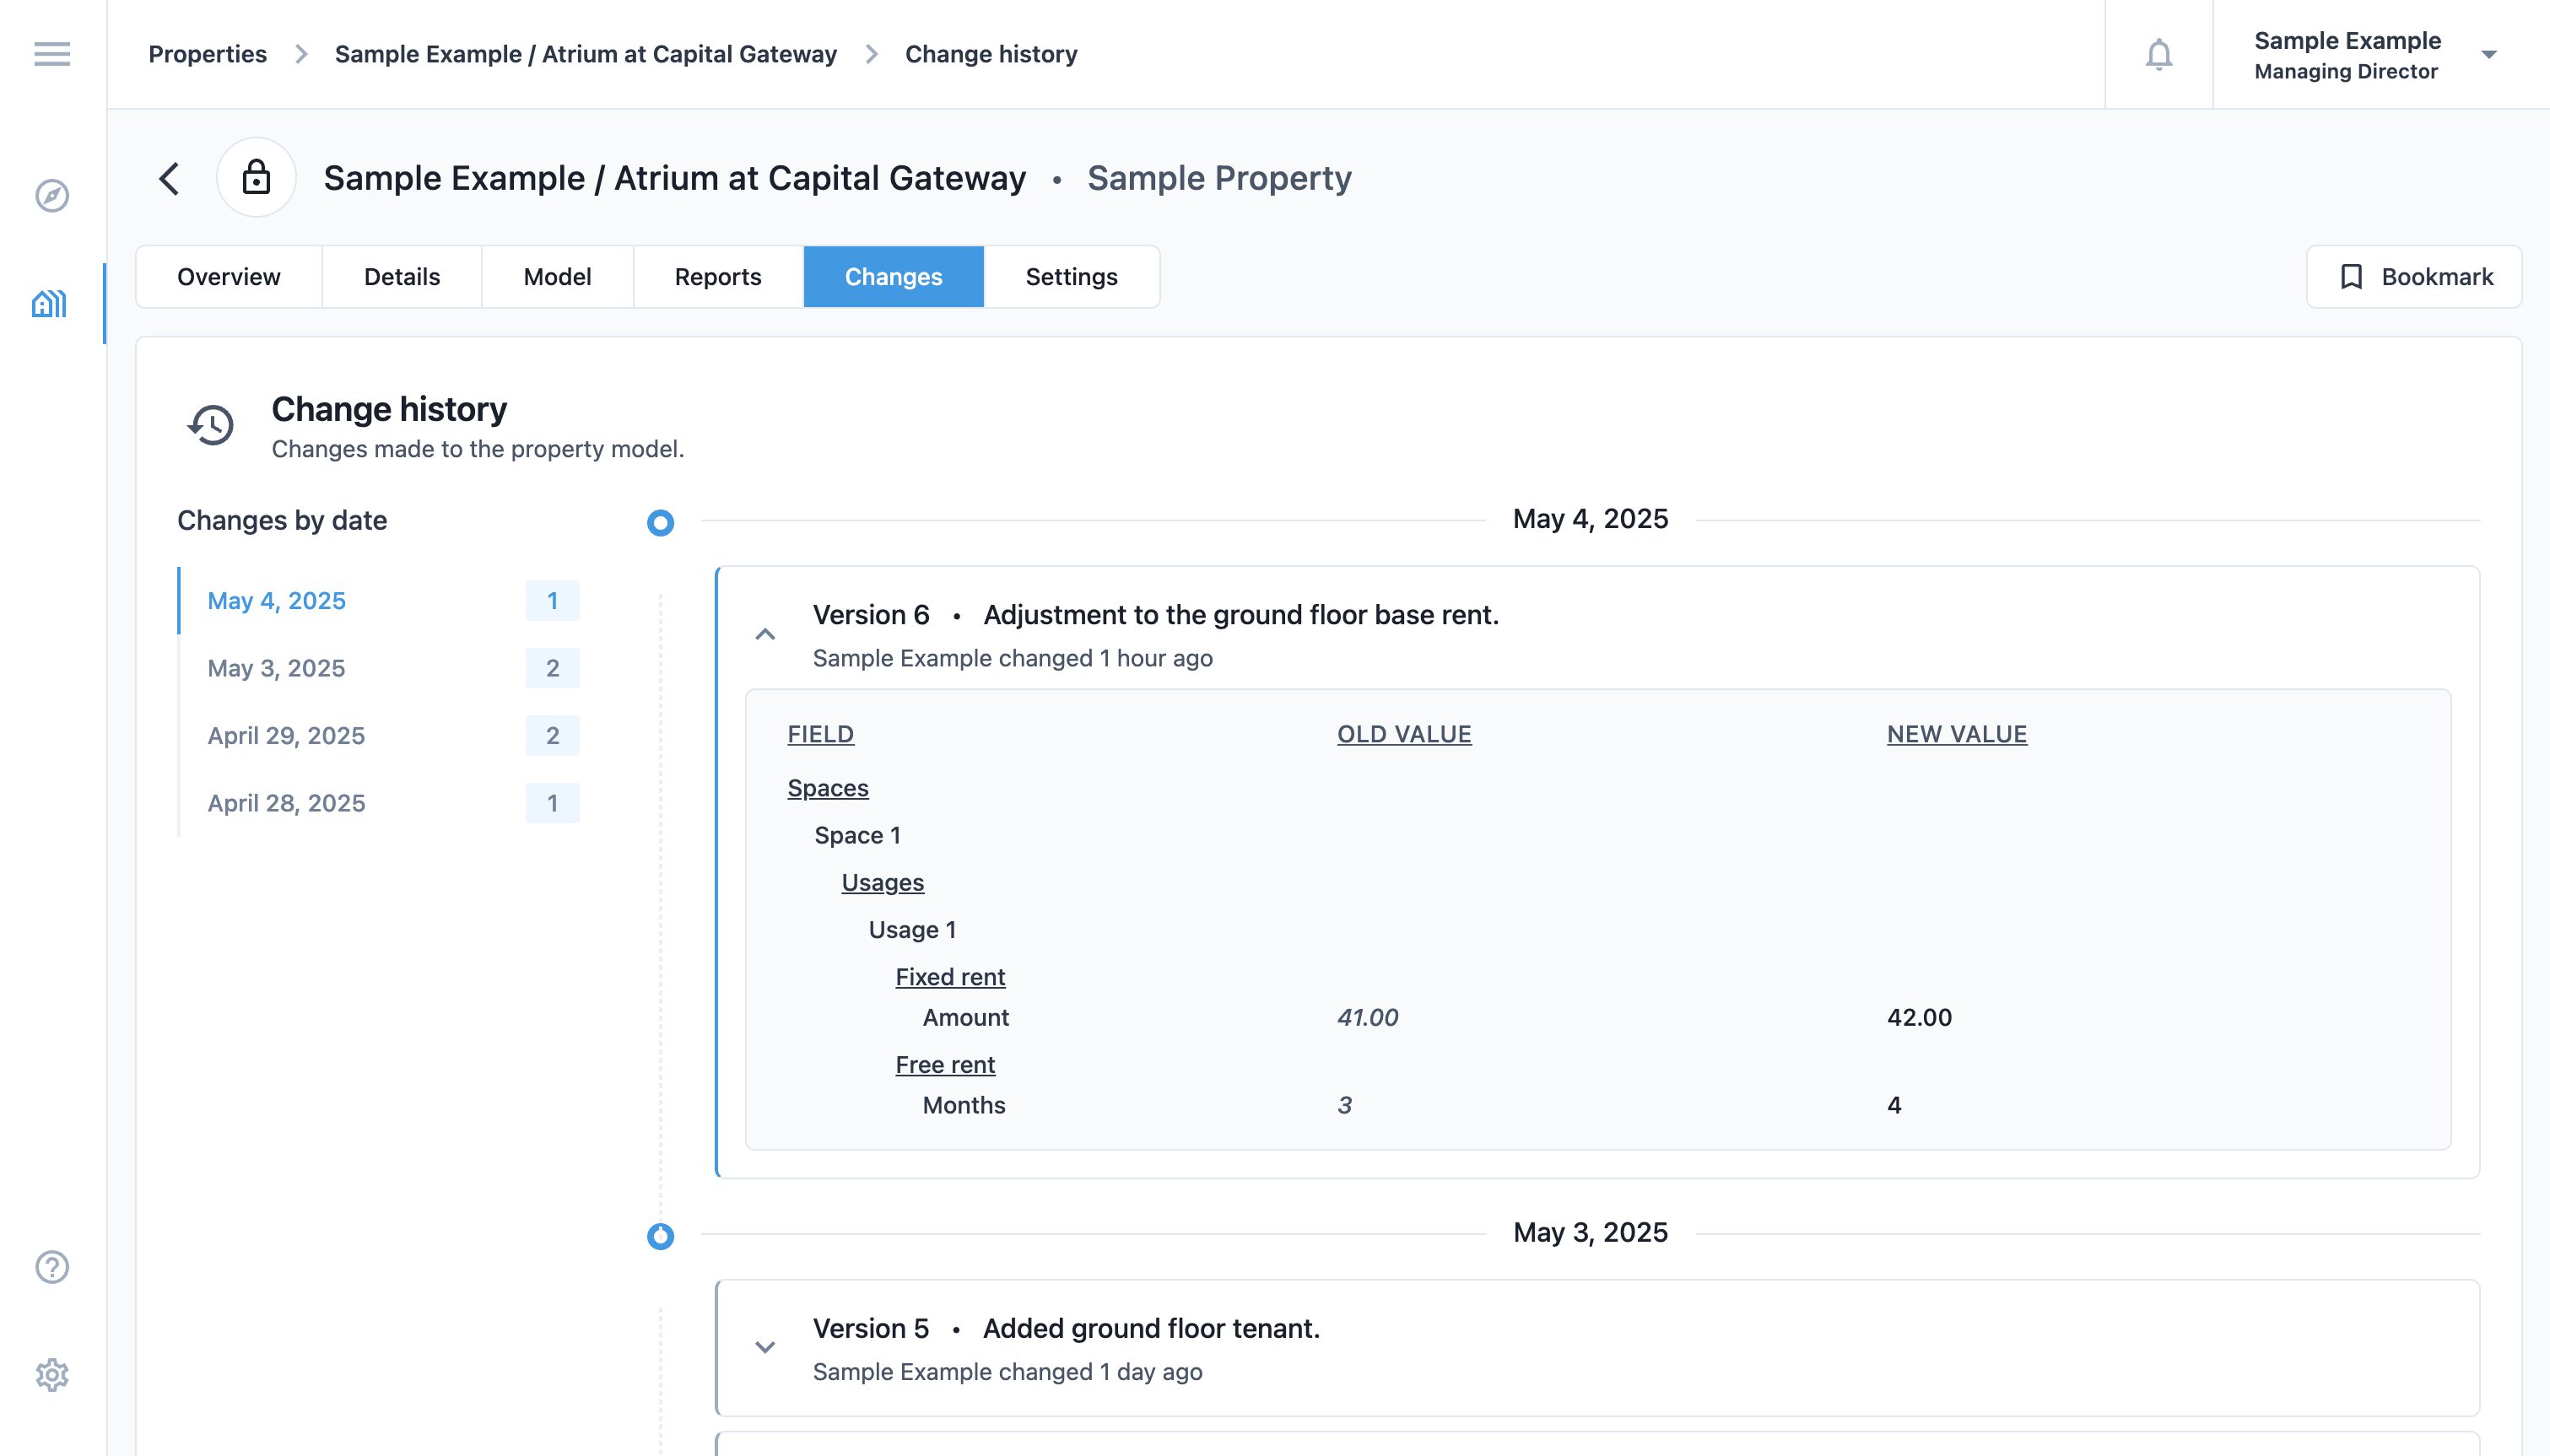Viewport: 2550px width, 1456px height.
Task: Click the OLD VALUE column header
Action: [1404, 734]
